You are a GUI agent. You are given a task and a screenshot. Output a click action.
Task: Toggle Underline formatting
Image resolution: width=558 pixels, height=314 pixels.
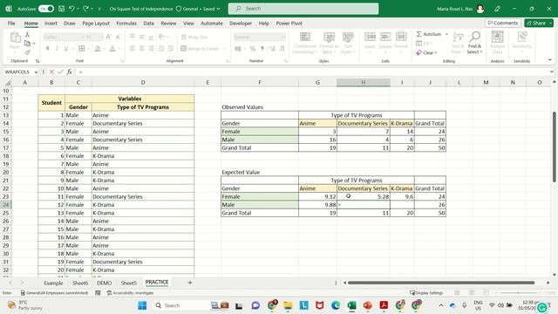(66, 49)
